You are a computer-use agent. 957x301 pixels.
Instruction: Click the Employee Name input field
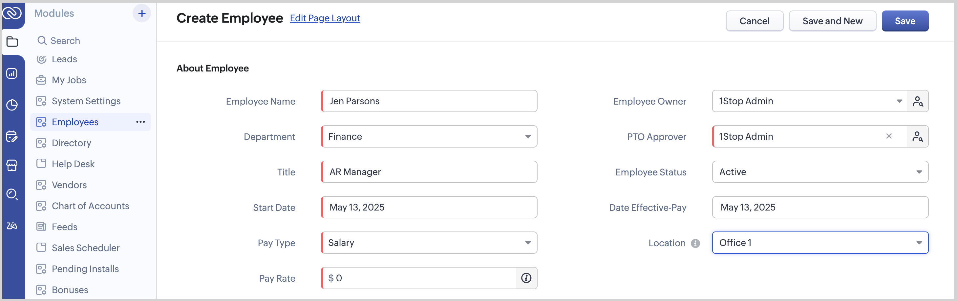[x=429, y=101]
